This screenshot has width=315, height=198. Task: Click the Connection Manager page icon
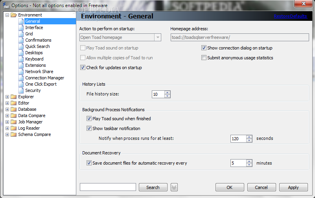(21, 78)
